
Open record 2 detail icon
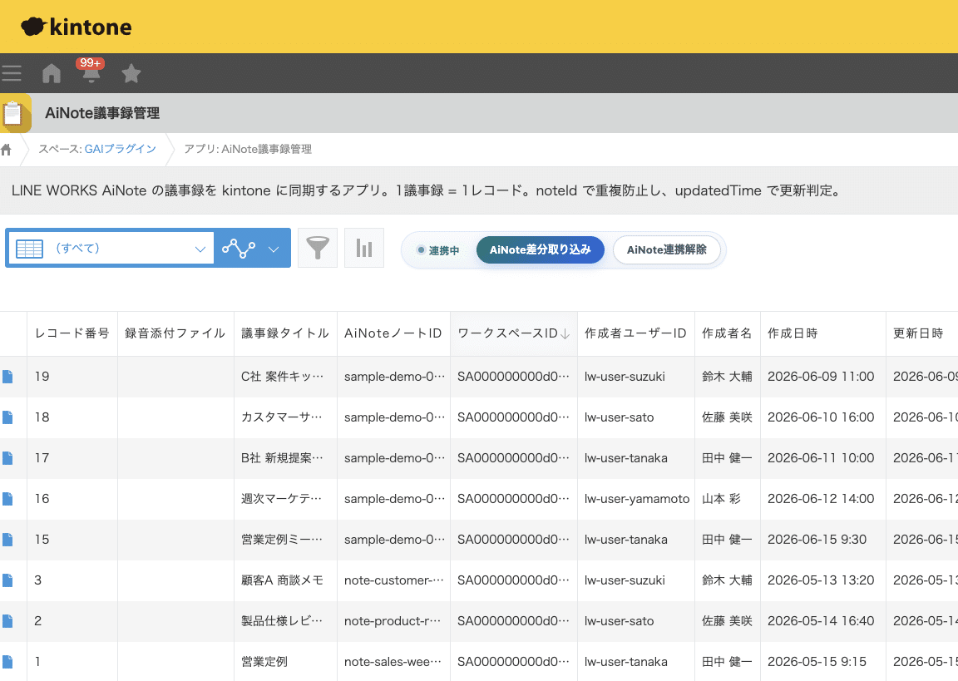7,621
